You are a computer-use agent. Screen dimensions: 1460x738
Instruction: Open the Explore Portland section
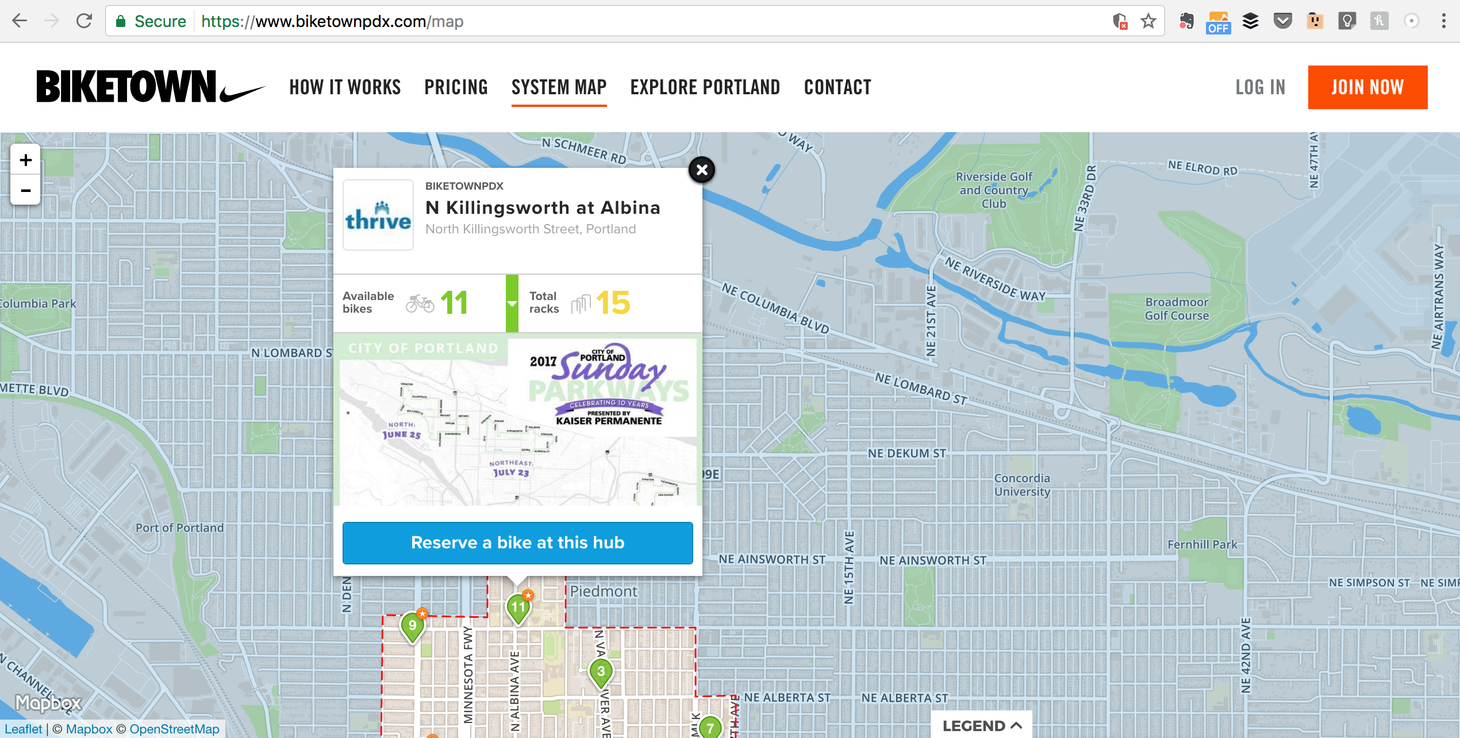pyautogui.click(x=705, y=87)
